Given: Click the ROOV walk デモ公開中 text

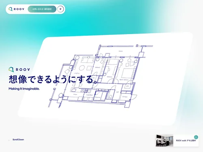Looking at the screenshot, I should (x=186, y=141).
